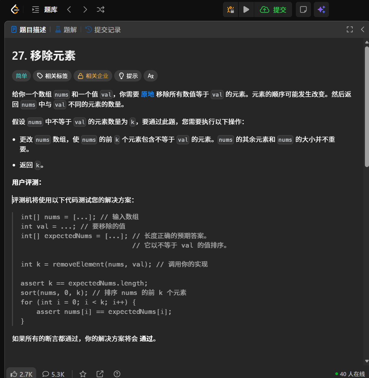The height and width of the screenshot is (378, 369).
Task: Click code line int val = ...
Action: [73, 226]
